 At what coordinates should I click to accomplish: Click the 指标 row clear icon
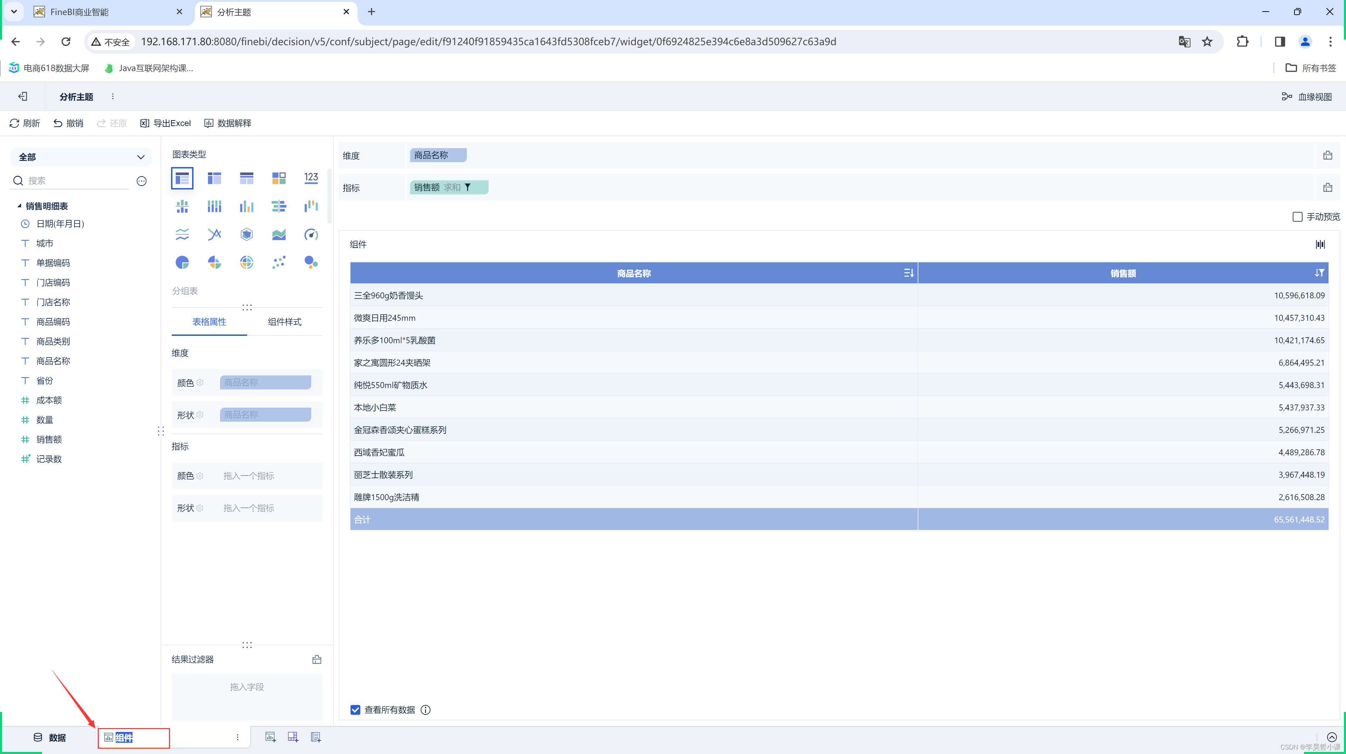coord(1327,187)
